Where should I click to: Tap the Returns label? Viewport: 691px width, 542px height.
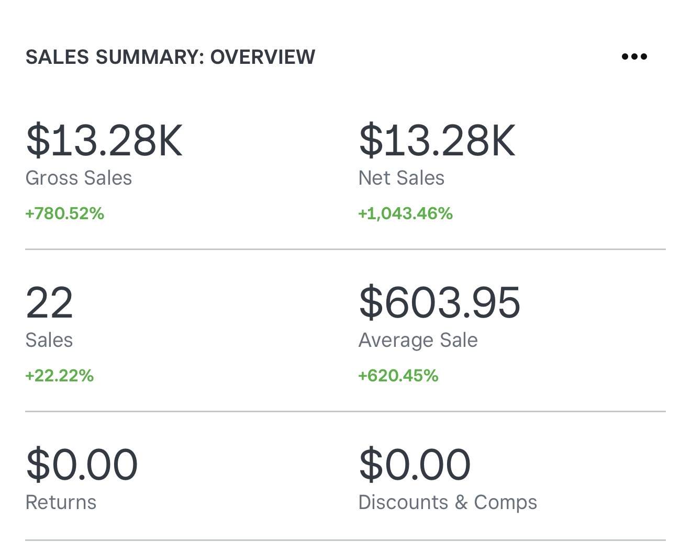(x=61, y=503)
